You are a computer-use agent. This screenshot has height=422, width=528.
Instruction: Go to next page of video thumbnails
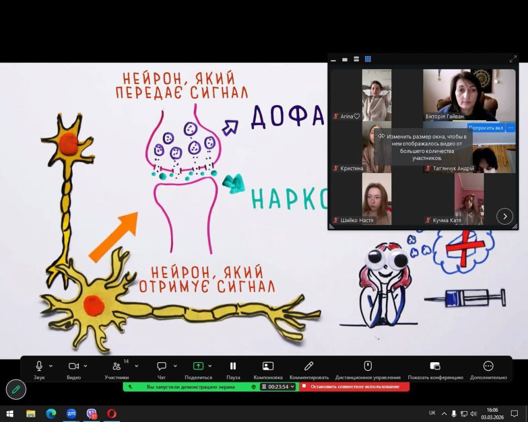click(505, 216)
